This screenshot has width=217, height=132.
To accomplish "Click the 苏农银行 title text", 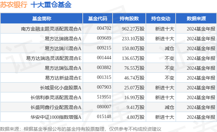I will pos(14,4).
